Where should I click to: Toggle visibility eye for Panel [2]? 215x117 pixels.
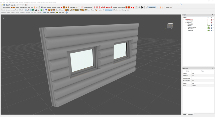212,24
